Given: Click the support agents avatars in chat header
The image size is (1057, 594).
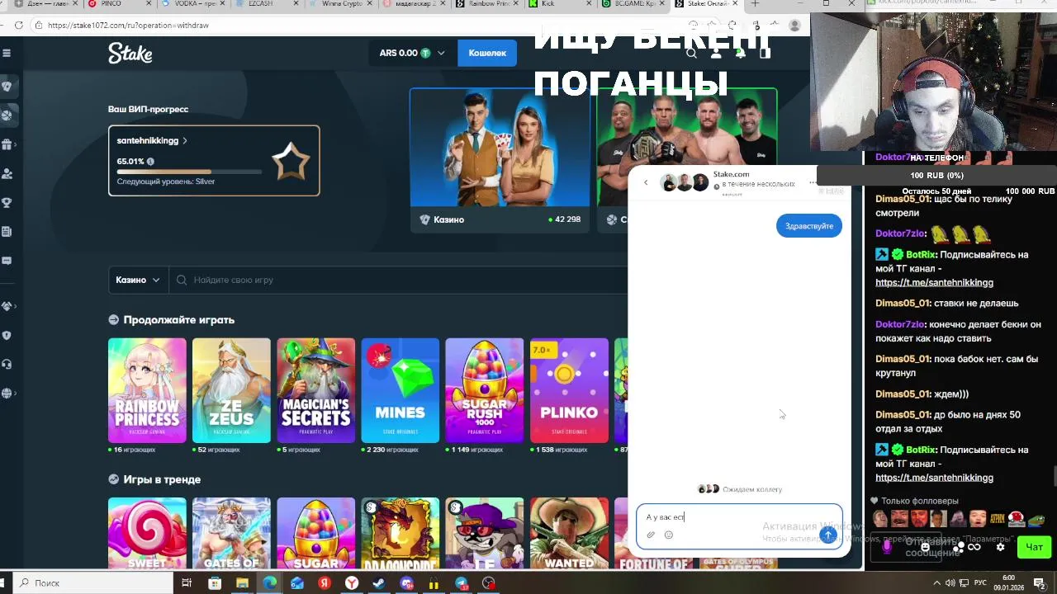Looking at the screenshot, I should 685,183.
